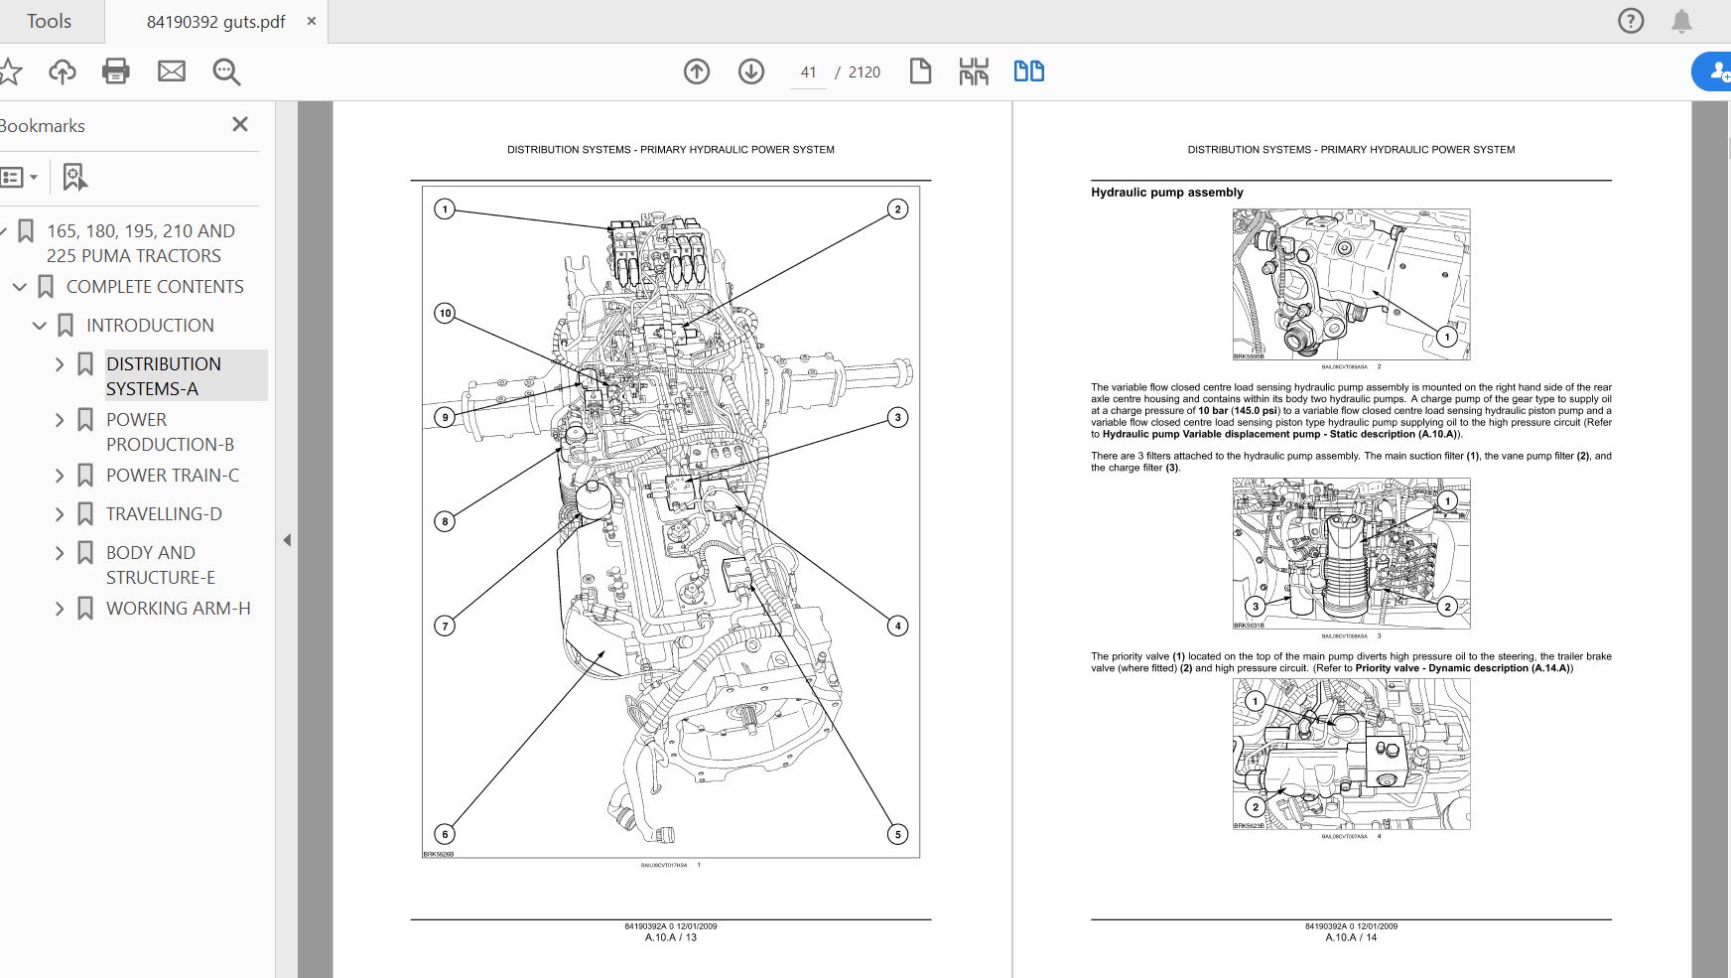Open notifications bell icon

click(x=1681, y=21)
